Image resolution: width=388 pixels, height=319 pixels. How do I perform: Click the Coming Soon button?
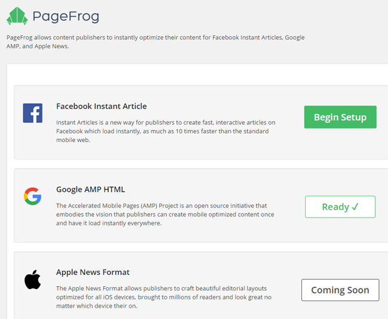(x=340, y=290)
